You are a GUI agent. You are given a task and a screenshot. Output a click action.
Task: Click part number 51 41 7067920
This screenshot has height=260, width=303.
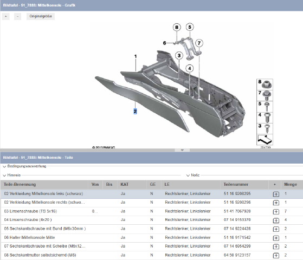pos(237,211)
